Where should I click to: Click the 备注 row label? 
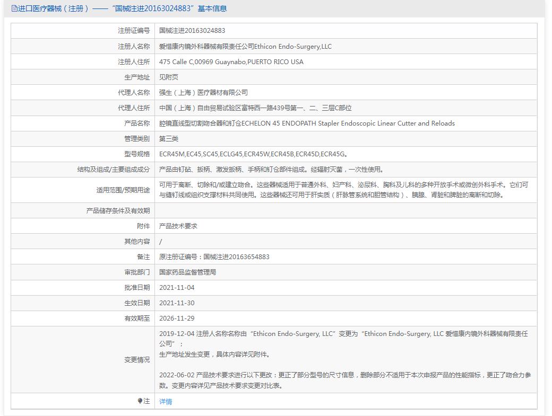click(143, 257)
